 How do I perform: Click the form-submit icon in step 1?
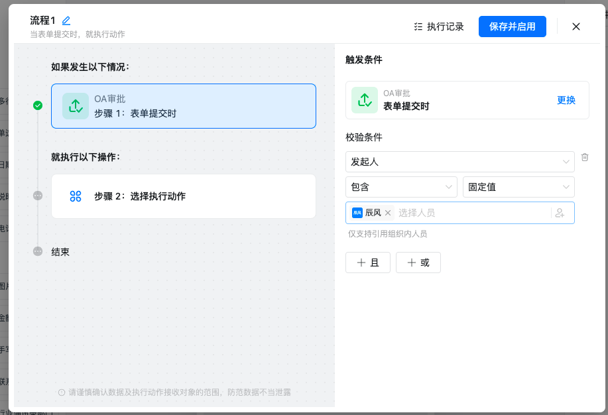coord(76,106)
